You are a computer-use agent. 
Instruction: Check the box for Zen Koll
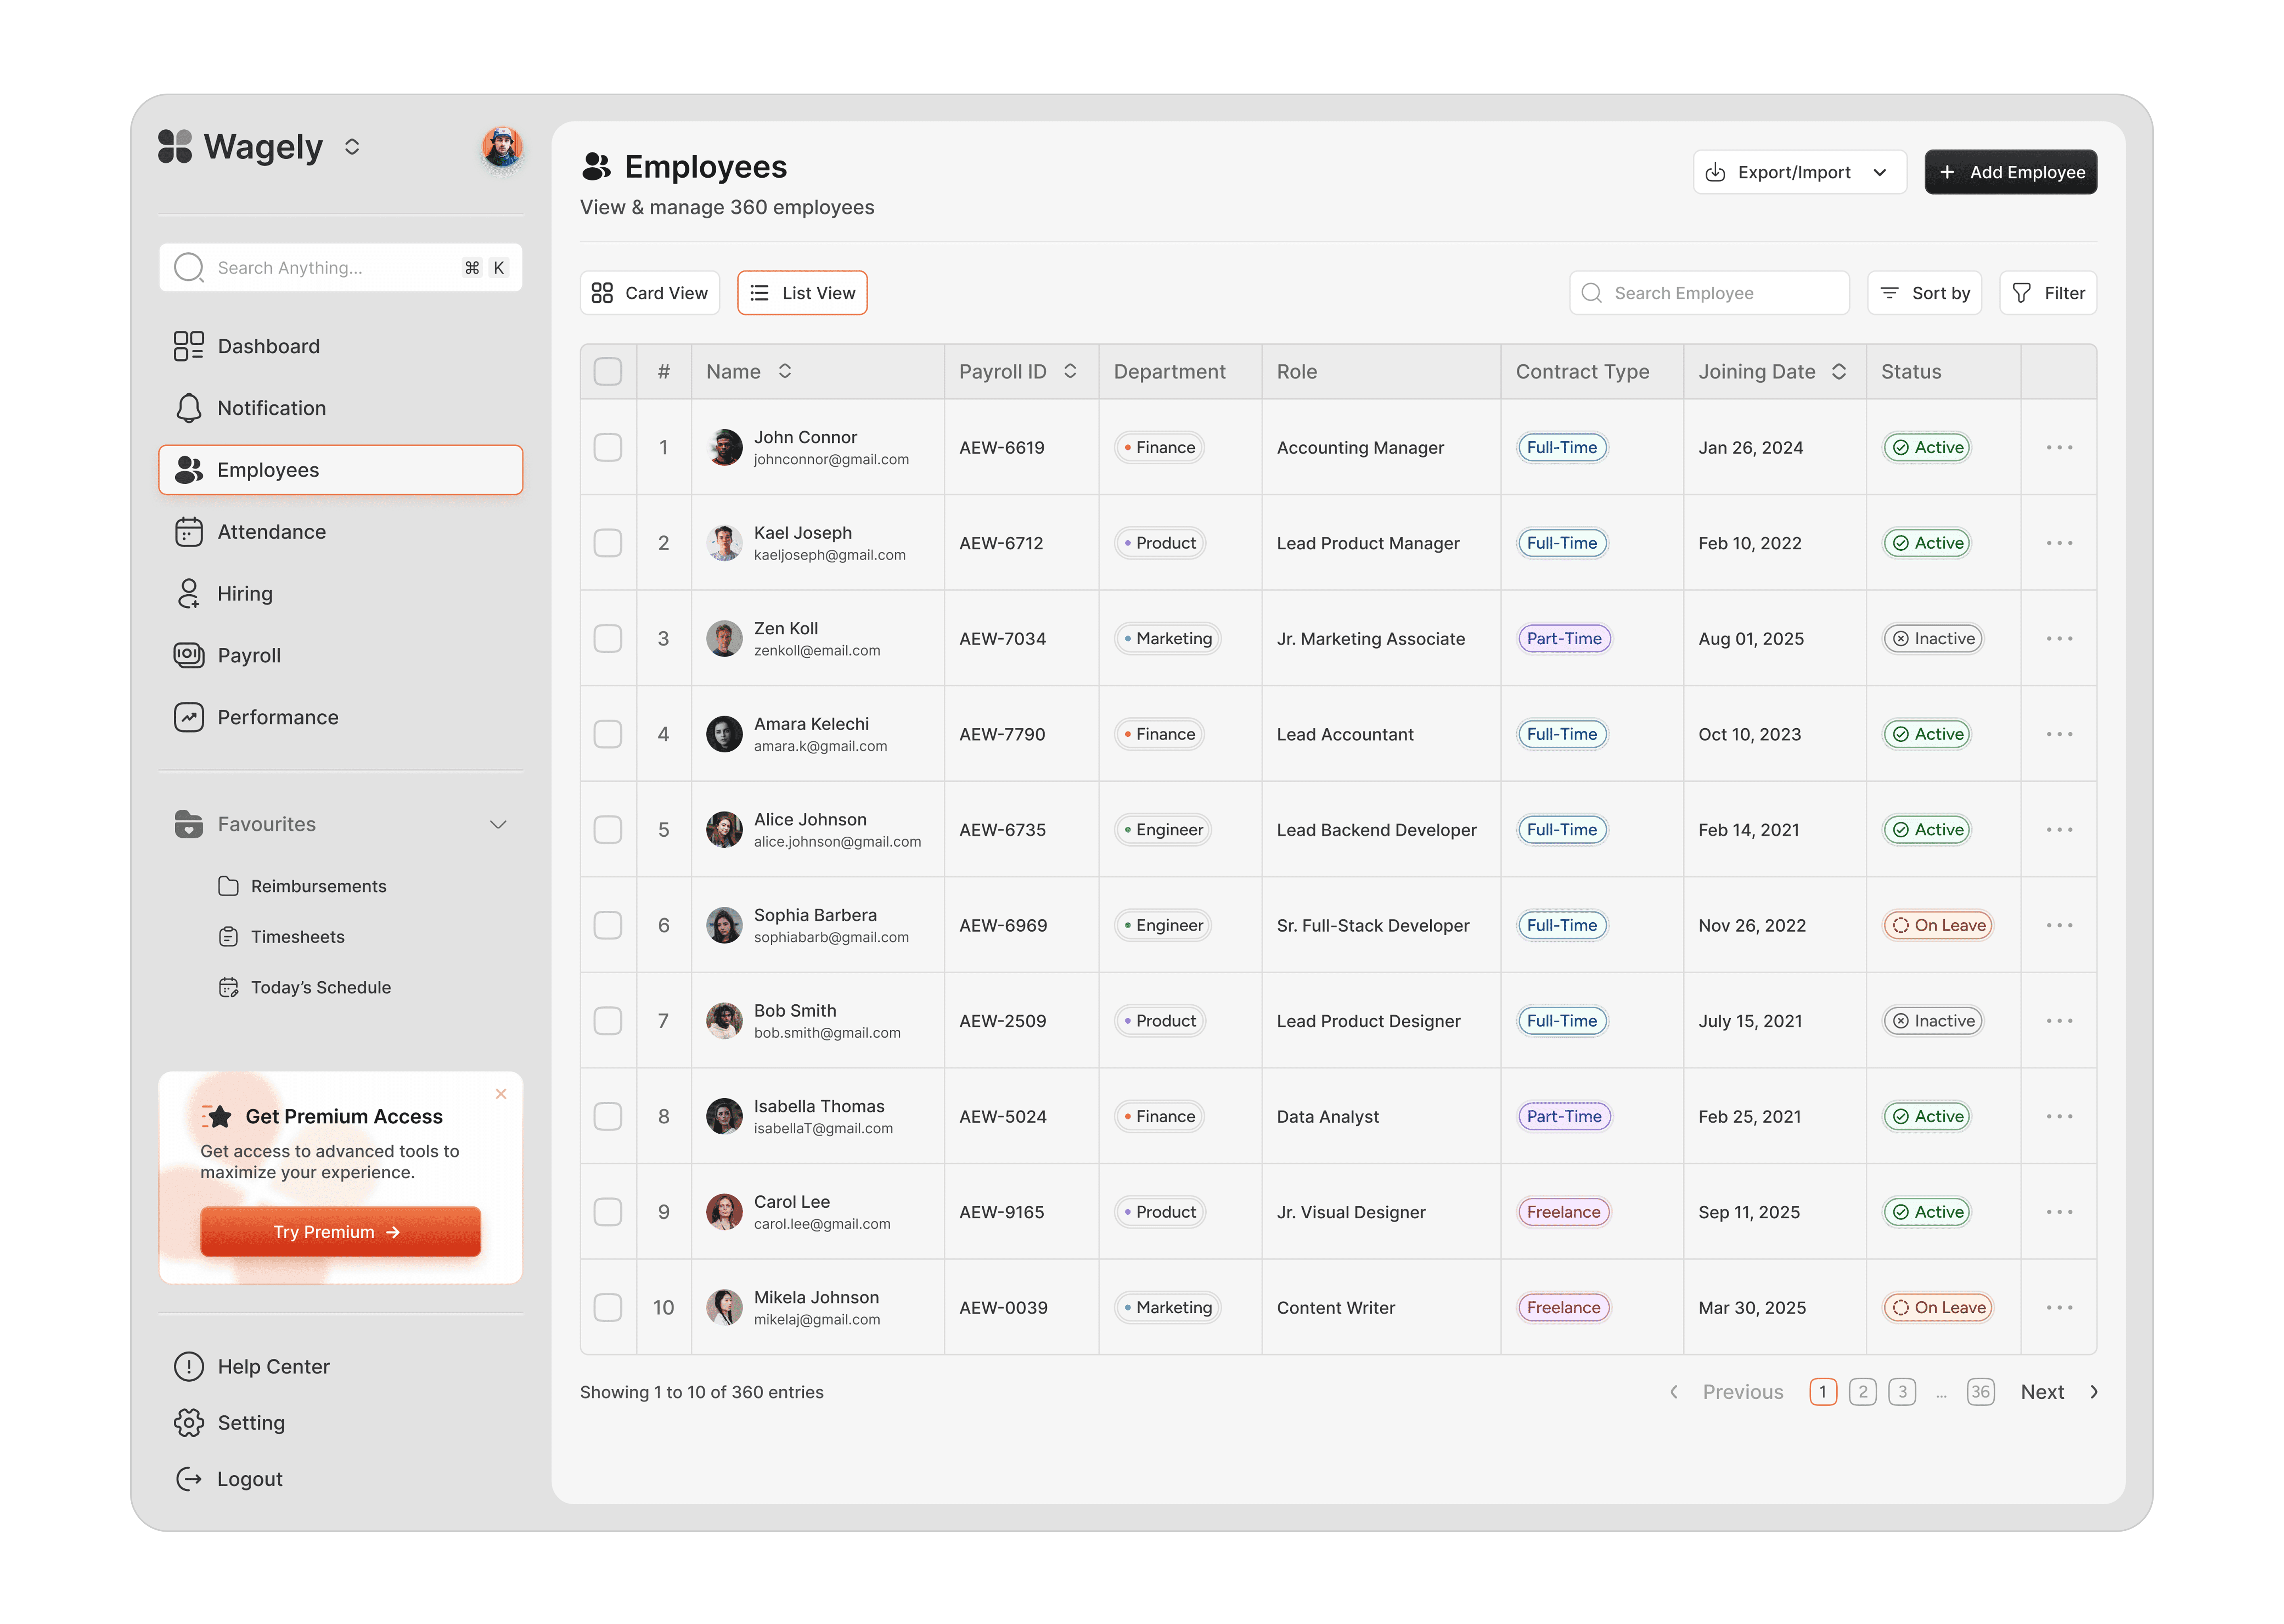click(608, 638)
